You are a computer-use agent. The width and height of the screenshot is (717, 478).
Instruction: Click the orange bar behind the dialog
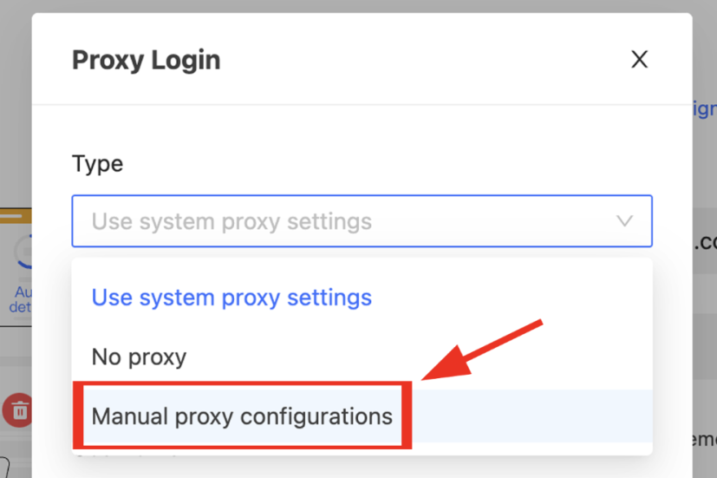click(16, 216)
